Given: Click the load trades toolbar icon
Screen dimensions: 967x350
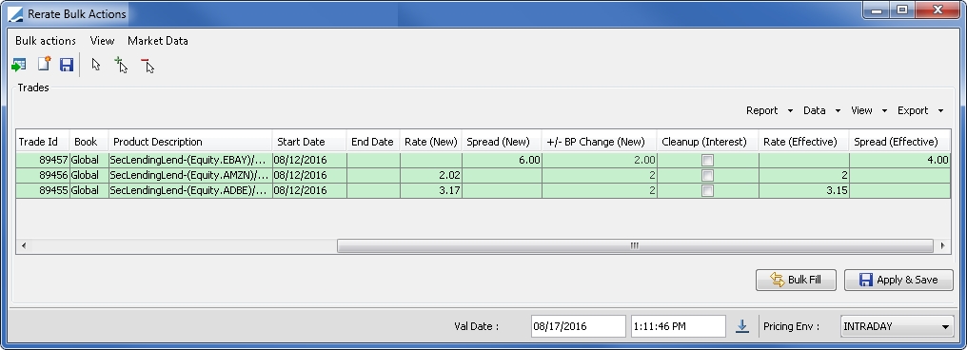Looking at the screenshot, I should tap(18, 65).
